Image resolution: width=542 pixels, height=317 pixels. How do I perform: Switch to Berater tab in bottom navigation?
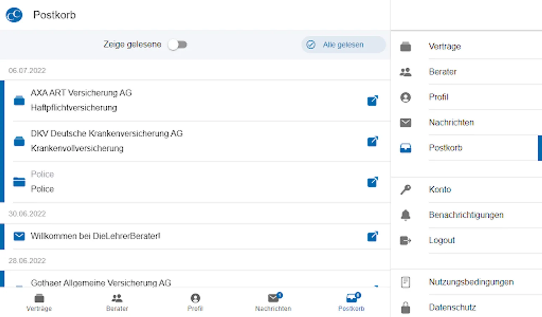[x=117, y=303]
